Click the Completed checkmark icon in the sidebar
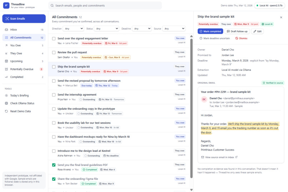The height and width of the screenshot is (192, 288). click(x=6, y=77)
